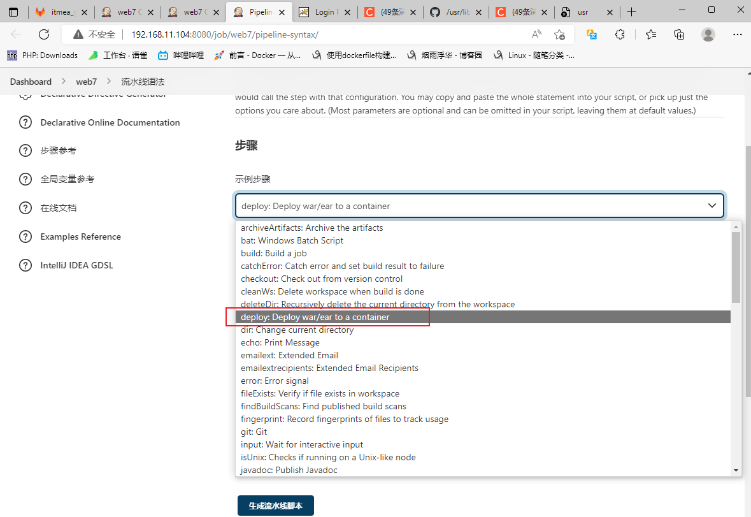Open 全局变量参考 sidebar link

pyautogui.click(x=67, y=179)
